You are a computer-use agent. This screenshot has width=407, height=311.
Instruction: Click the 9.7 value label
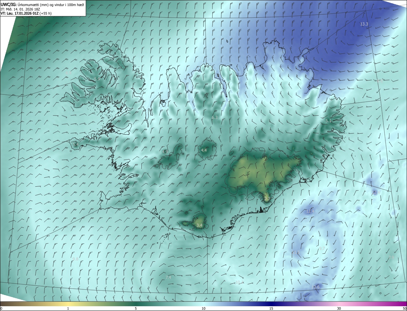322,248
